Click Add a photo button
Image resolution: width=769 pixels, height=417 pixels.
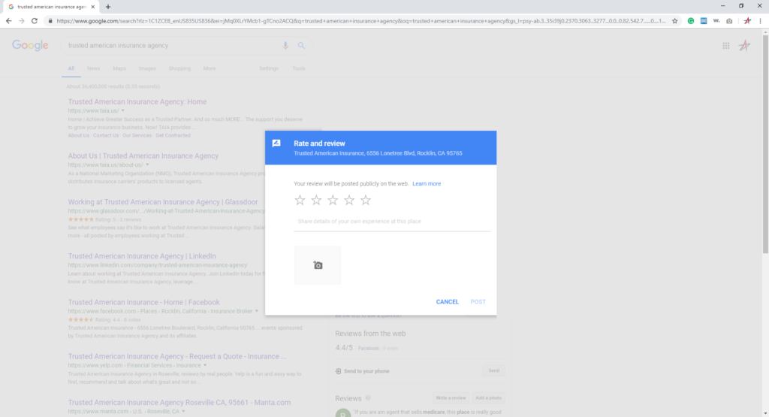[488, 398]
